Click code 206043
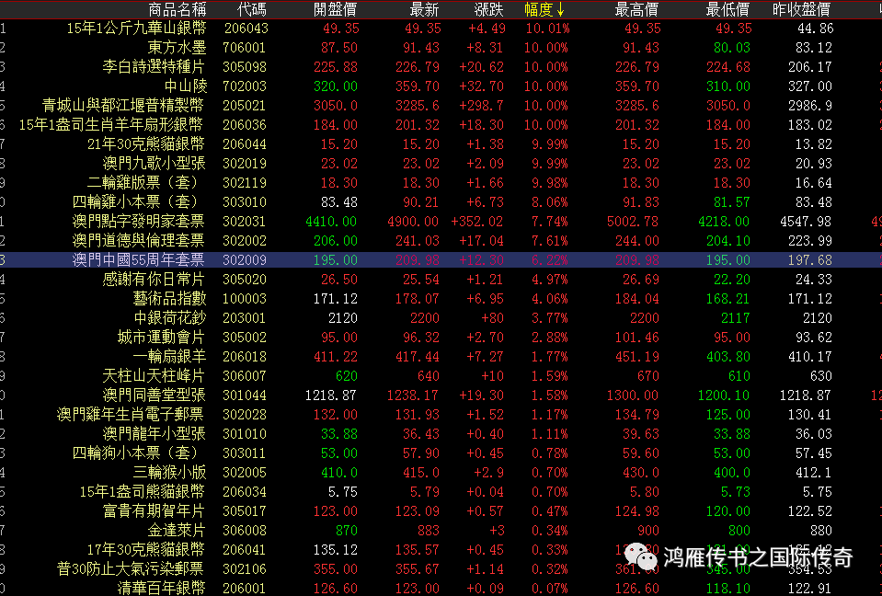Image resolution: width=882 pixels, height=596 pixels. pyautogui.click(x=246, y=29)
